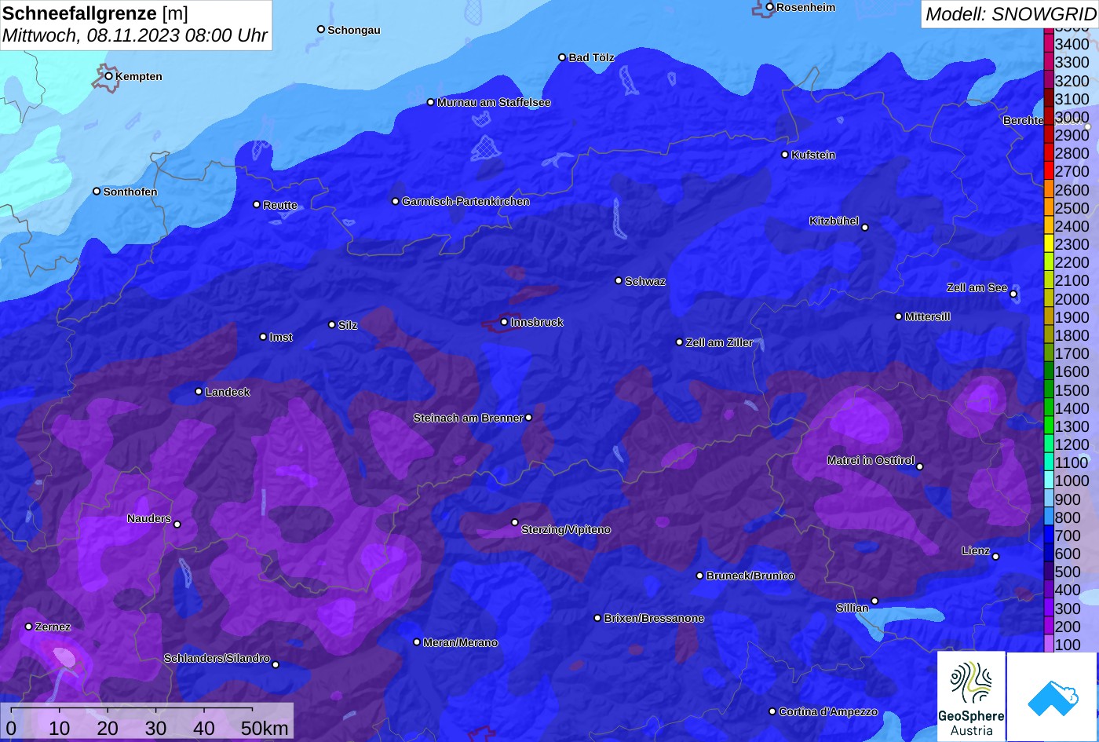1099x742 pixels.
Task: Select the Sillian marker dot
Action: pyautogui.click(x=874, y=601)
